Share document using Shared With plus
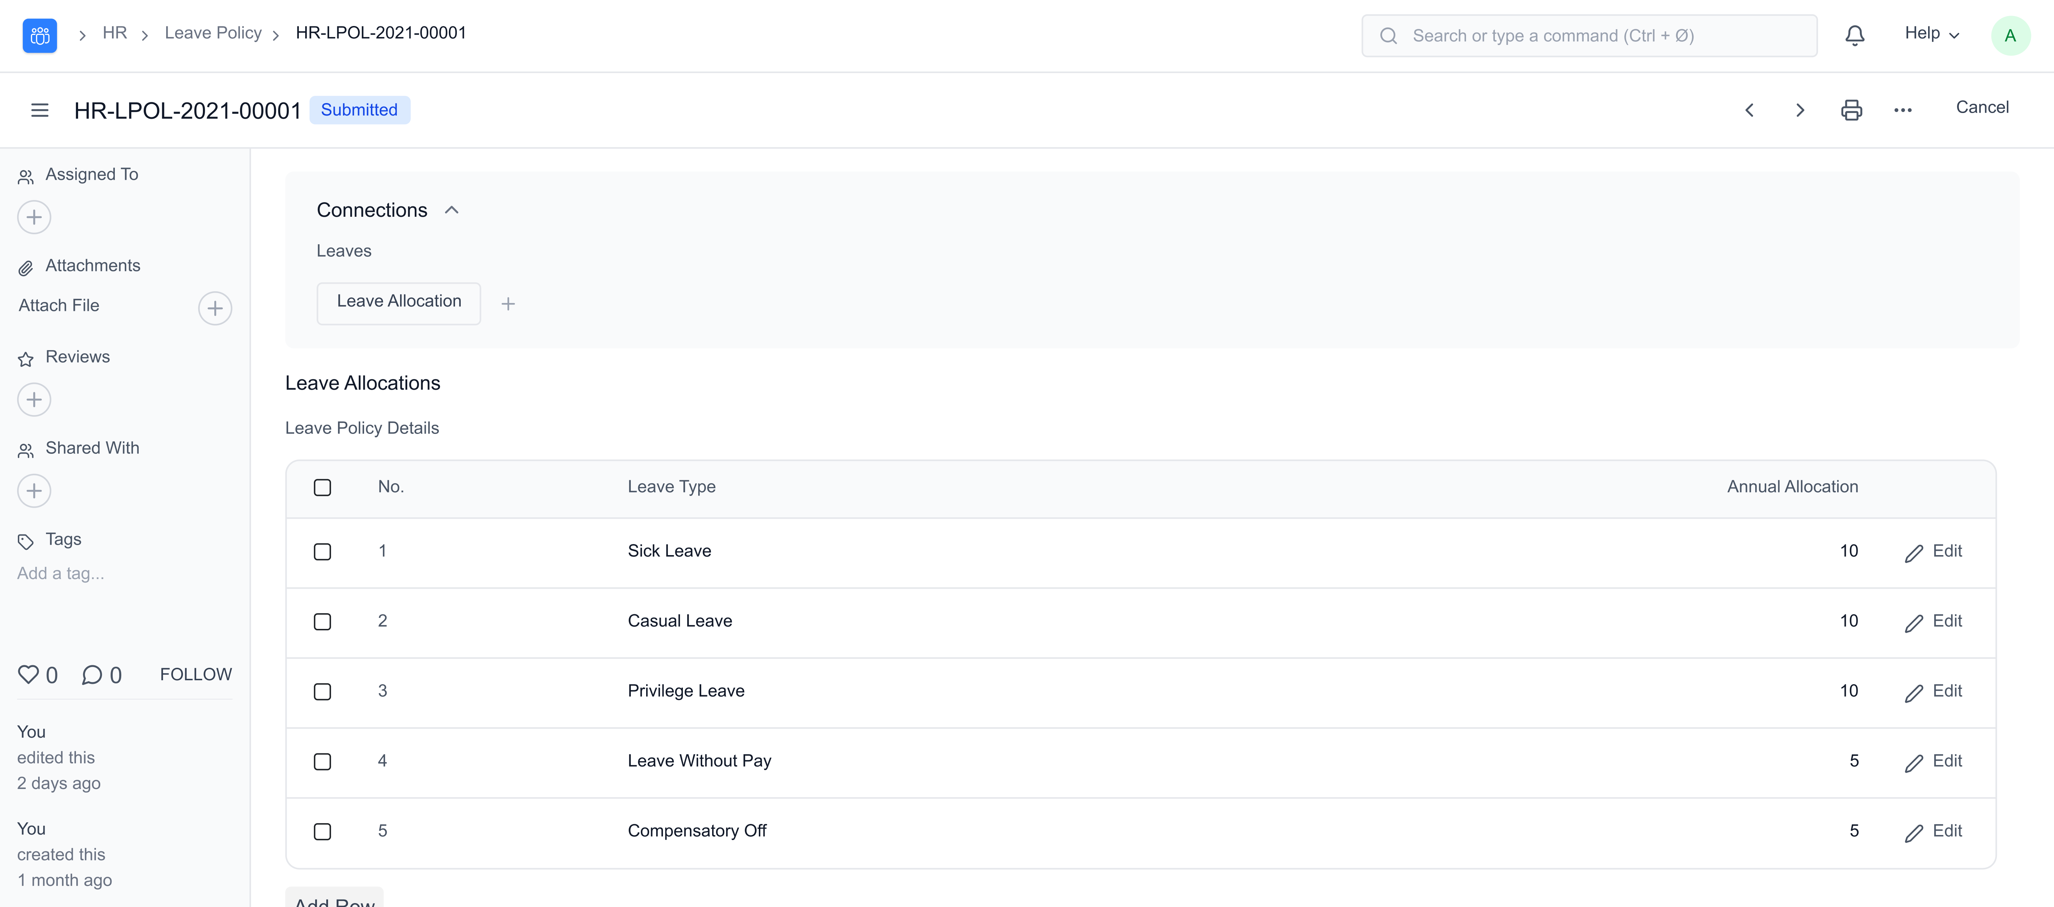This screenshot has height=907, width=2054. coord(34,491)
